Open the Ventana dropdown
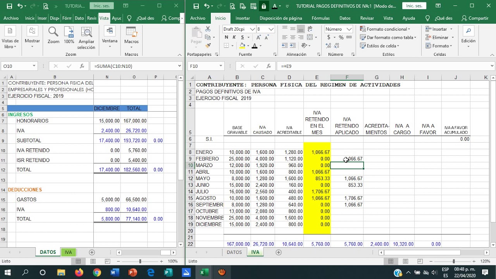496x279 pixels. click(110, 38)
